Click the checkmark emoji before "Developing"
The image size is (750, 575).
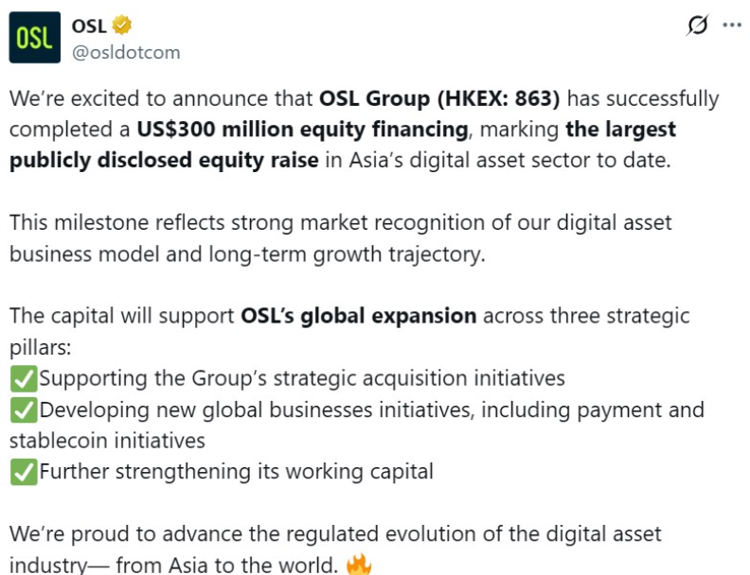(23, 410)
